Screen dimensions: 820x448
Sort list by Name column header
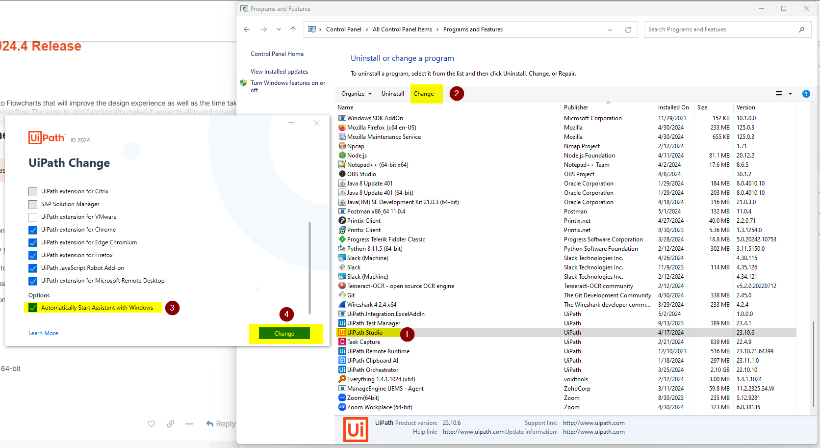click(x=345, y=107)
